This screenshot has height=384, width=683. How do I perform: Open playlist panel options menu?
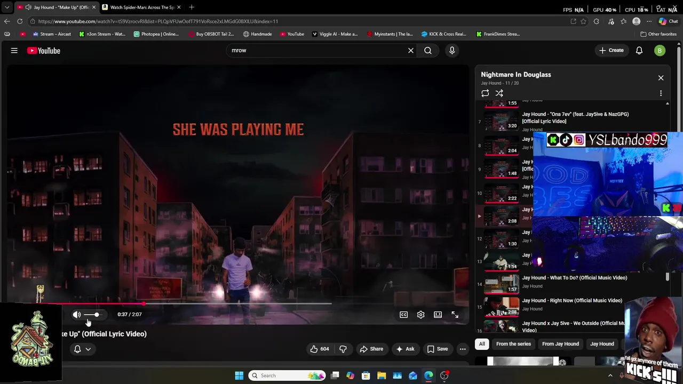(x=661, y=93)
